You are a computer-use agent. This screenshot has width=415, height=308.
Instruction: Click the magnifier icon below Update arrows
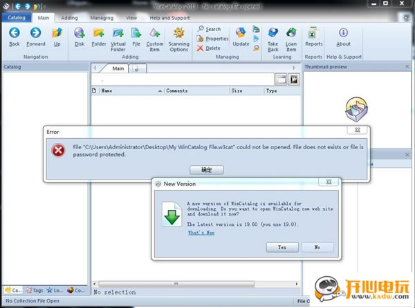(256, 48)
